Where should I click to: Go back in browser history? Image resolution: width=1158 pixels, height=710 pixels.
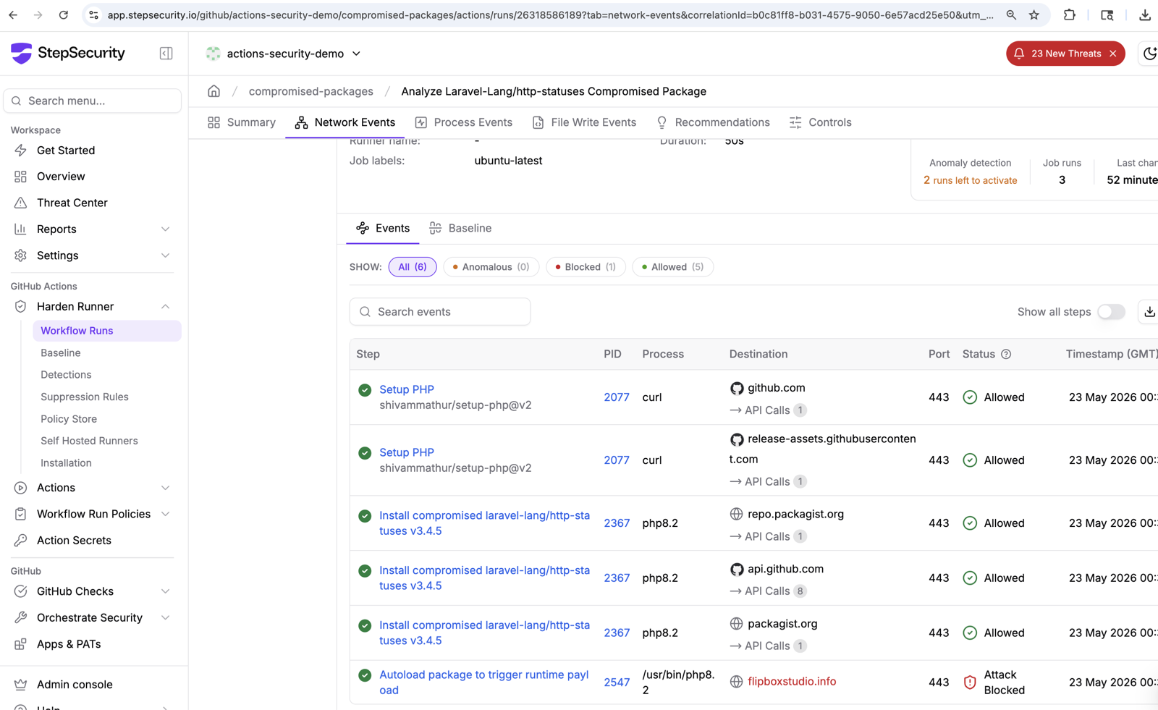click(14, 15)
